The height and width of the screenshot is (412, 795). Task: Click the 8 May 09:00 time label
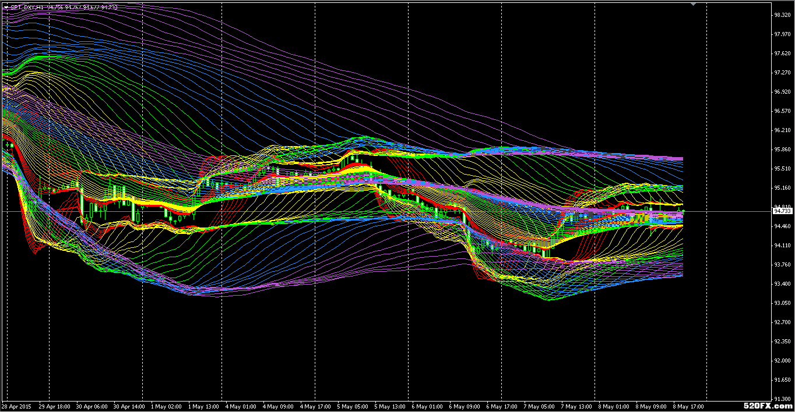pyautogui.click(x=651, y=406)
